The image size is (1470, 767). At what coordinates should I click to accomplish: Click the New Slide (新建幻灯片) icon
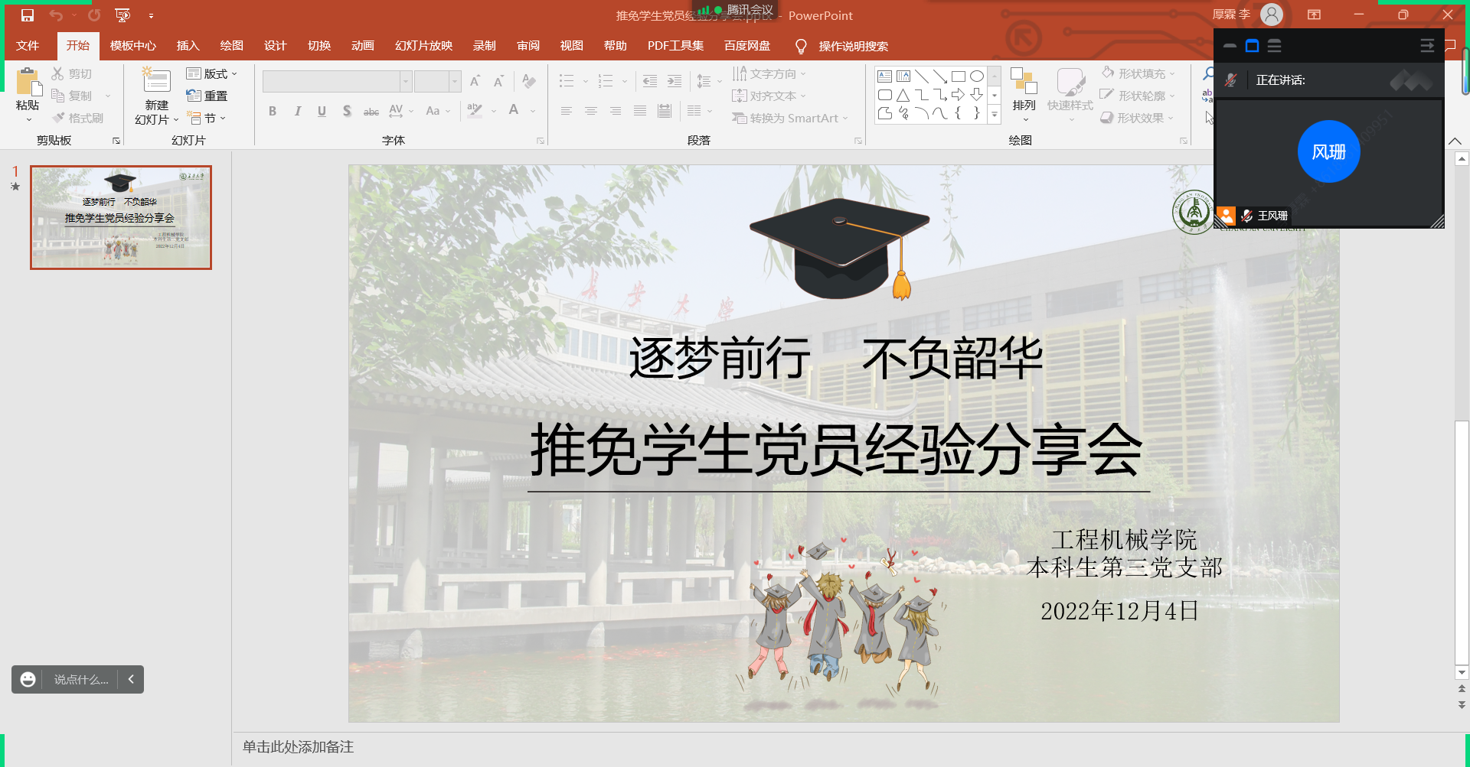point(157,81)
